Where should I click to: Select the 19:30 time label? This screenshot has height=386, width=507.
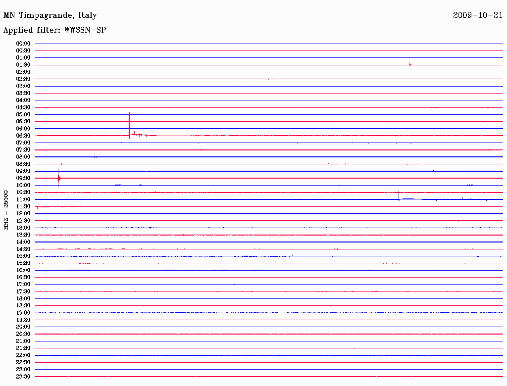point(23,320)
